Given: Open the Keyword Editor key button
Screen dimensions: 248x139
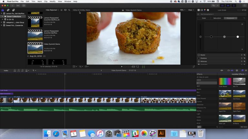Looking at the screenshot, I should pyautogui.click(x=18, y=5).
